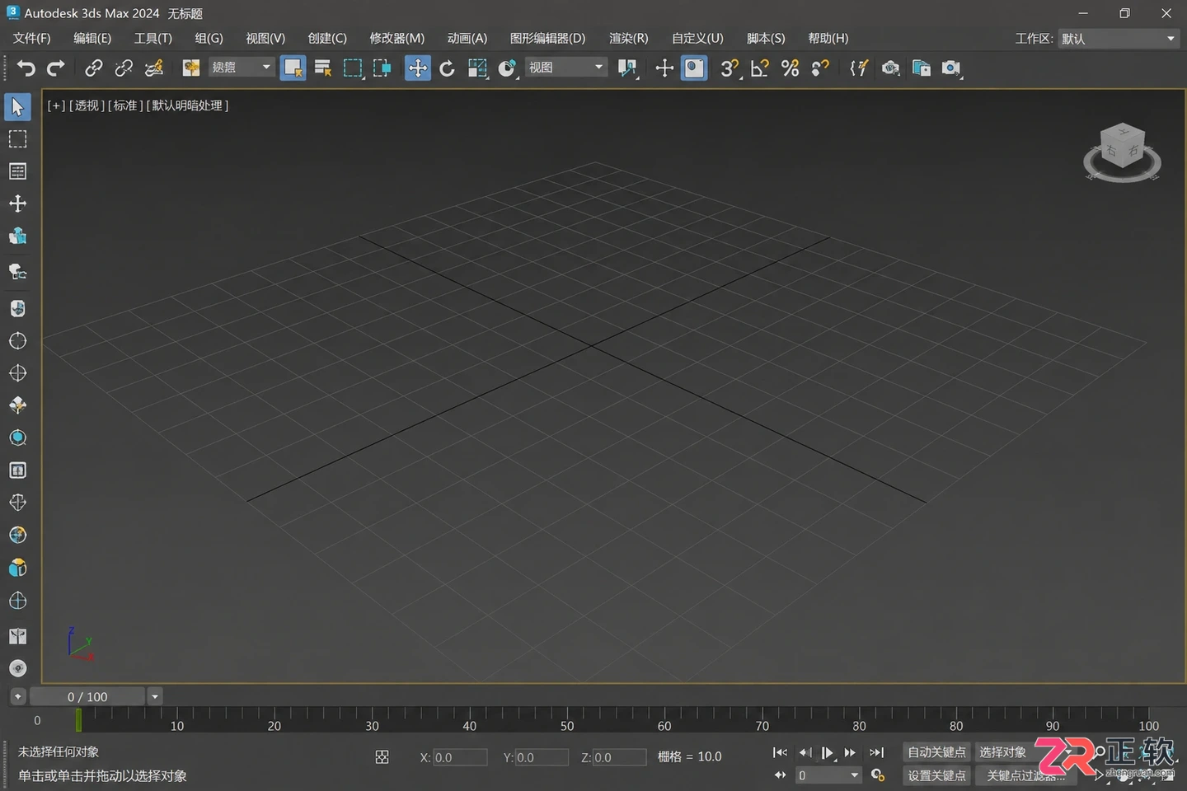
Task: Open the 渲染(R) menu
Action: tap(629, 39)
